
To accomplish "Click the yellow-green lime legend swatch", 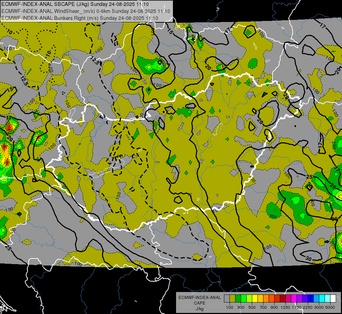I will coord(249,299).
